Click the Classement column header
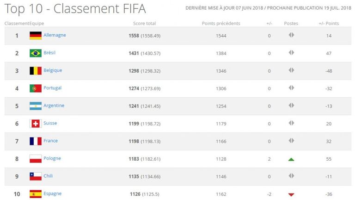 click(17, 23)
